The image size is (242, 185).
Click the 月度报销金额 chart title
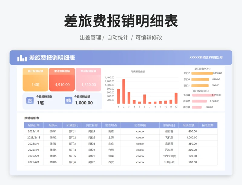click(138, 72)
